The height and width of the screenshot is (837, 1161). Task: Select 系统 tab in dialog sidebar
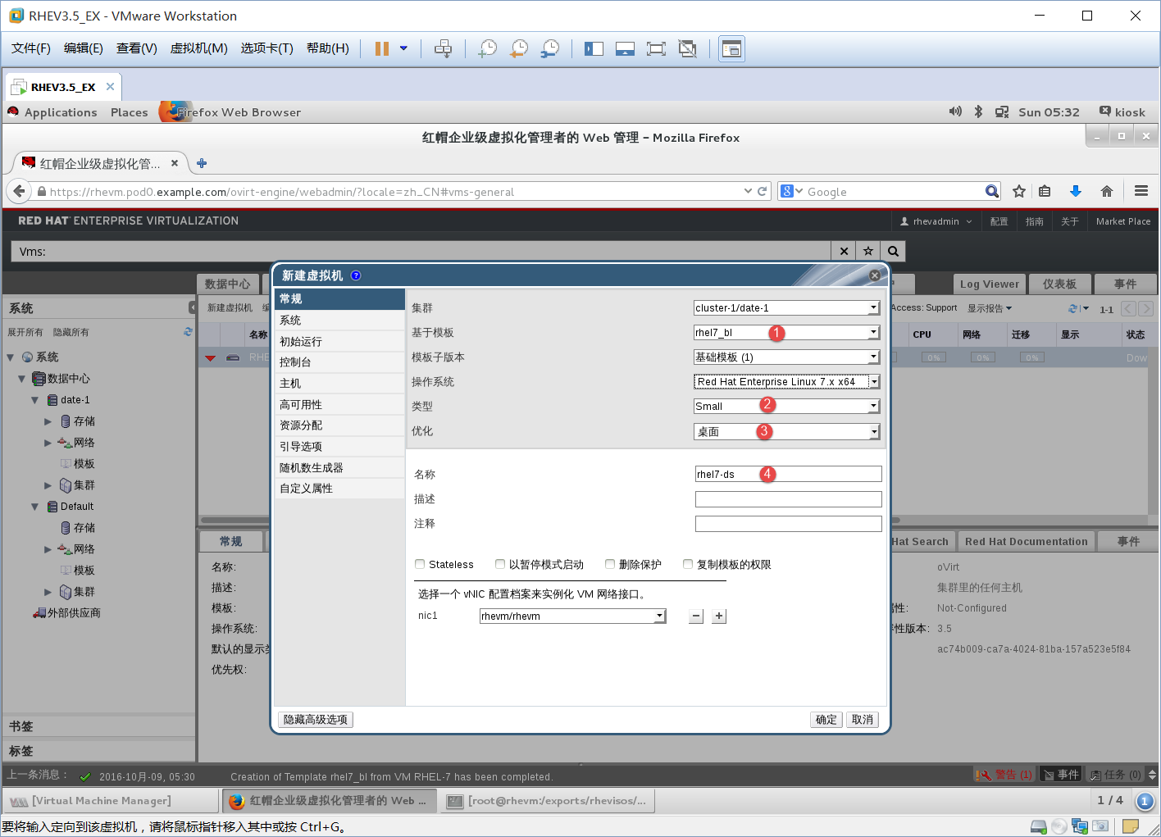339,320
